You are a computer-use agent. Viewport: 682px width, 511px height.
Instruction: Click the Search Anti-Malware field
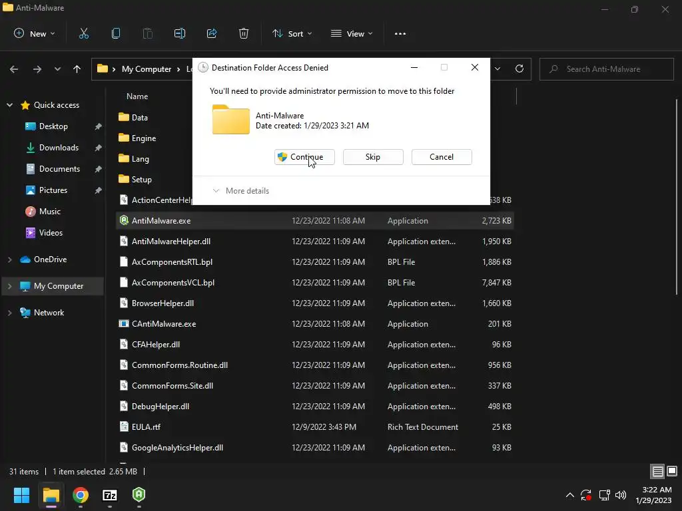coord(606,69)
